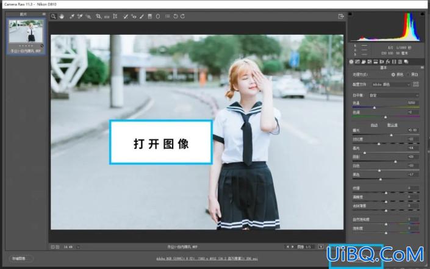Image resolution: width=430 pixels, height=269 pixels.
Task: Select the Targeted Adjustment tool
Action: (88, 16)
